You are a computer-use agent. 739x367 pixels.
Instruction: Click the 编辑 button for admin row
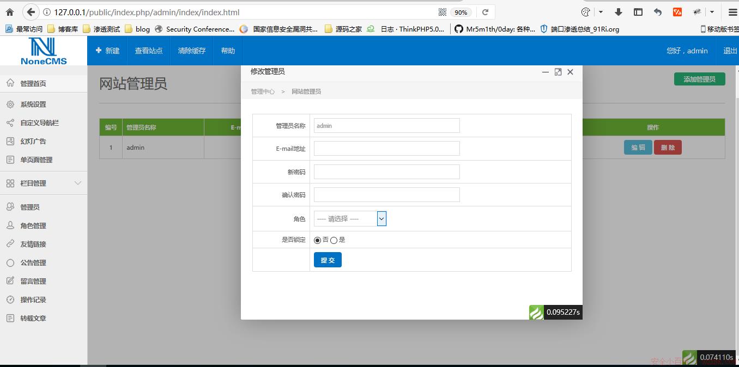638,148
